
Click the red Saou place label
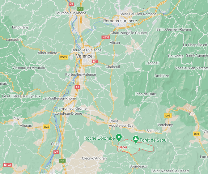click(122, 147)
